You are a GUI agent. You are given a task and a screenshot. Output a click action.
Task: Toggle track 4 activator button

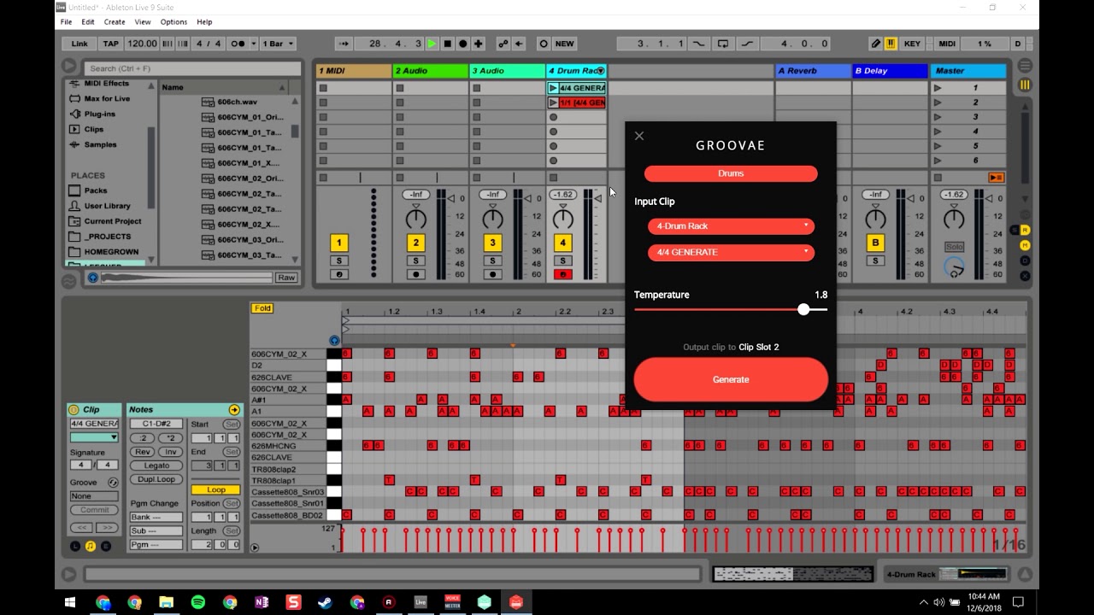[x=562, y=243]
